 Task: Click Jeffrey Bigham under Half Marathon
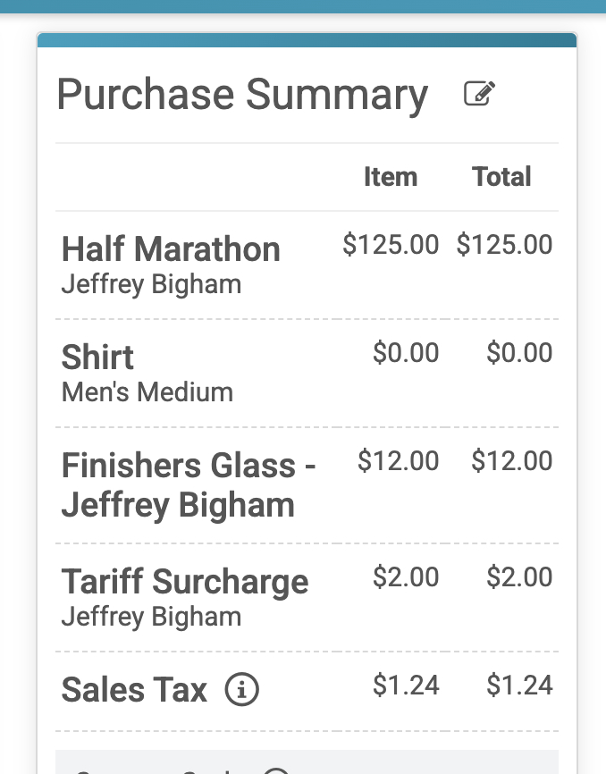tap(151, 285)
